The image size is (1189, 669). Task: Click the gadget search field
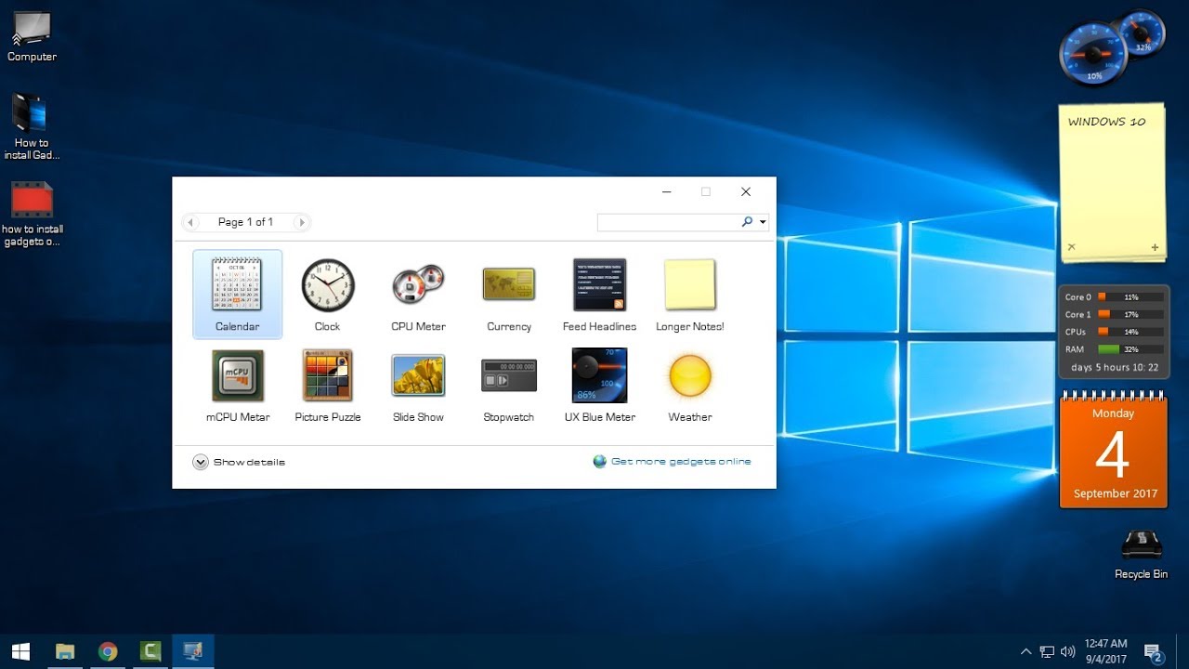click(x=668, y=222)
